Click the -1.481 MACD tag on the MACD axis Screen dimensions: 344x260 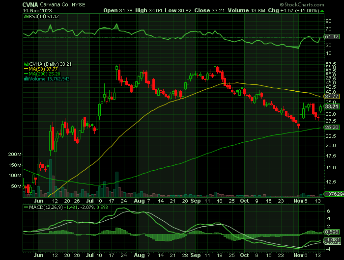(333, 239)
